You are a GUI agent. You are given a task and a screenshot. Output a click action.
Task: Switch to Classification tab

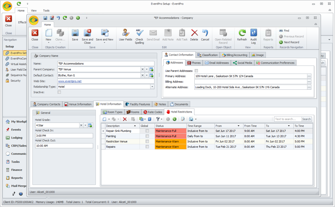pos(207,55)
